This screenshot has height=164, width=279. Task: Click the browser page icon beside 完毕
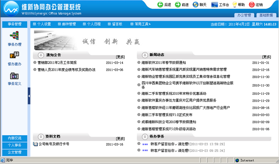(x=3, y=160)
